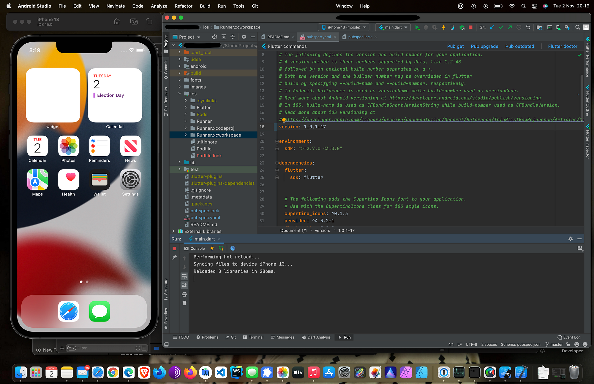Viewport: 594px width, 384px height.
Task: Switch to pubspec.lock editor tab
Action: 360,37
